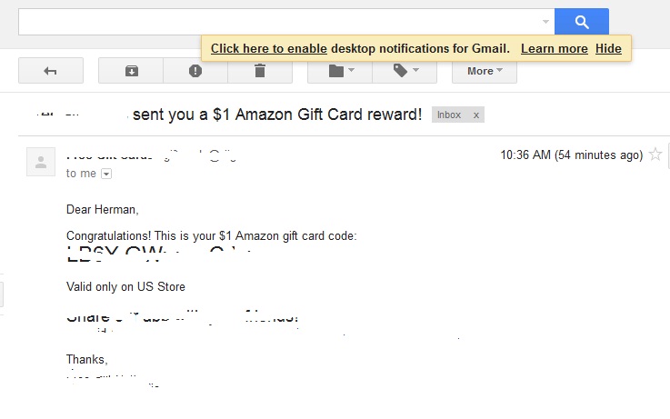Show details arrow next to "to me"
The height and width of the screenshot is (419, 670).
(106, 174)
